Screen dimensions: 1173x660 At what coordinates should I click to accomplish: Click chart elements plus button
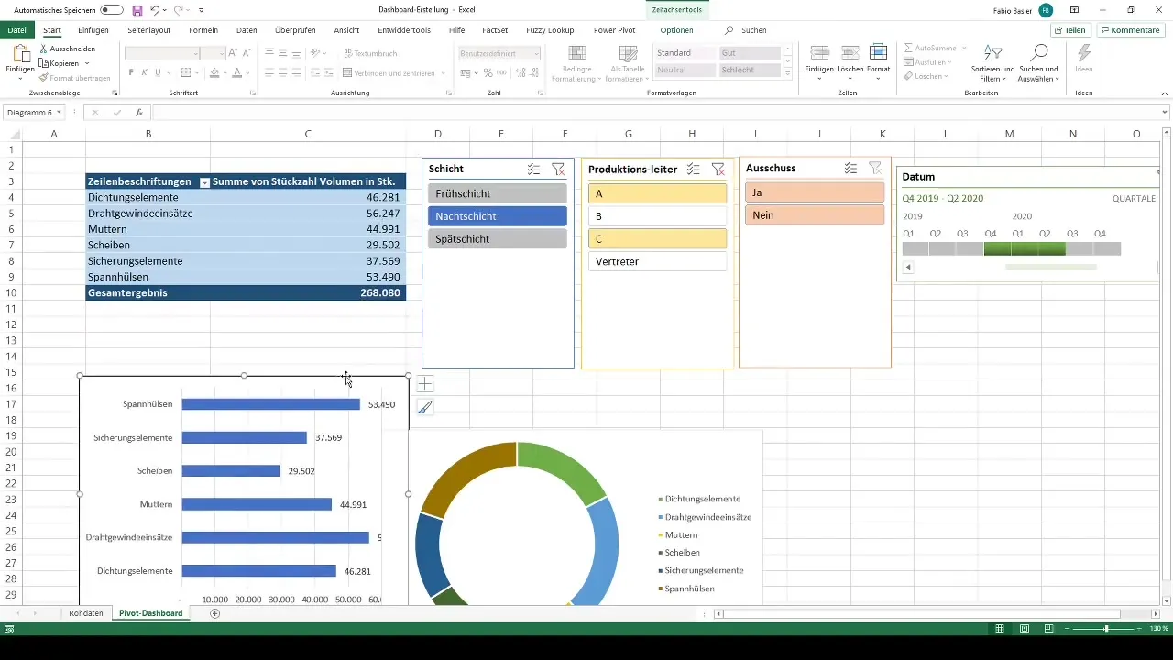click(x=425, y=384)
